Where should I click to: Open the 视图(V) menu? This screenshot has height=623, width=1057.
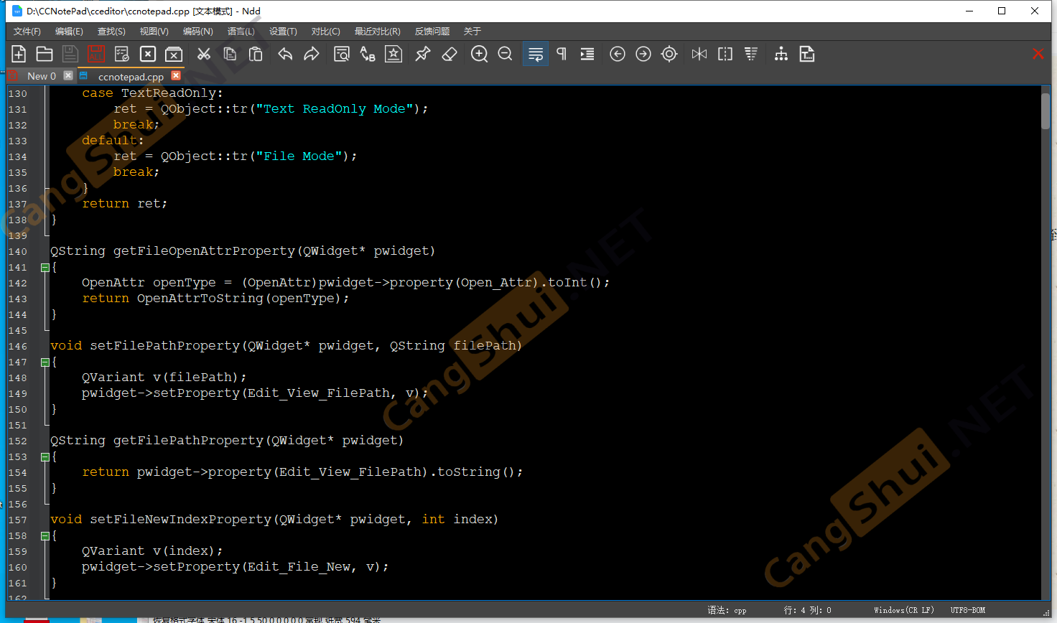pyautogui.click(x=154, y=32)
